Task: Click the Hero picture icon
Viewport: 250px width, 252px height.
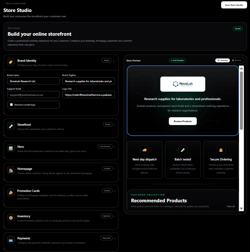Action: coord(11,148)
